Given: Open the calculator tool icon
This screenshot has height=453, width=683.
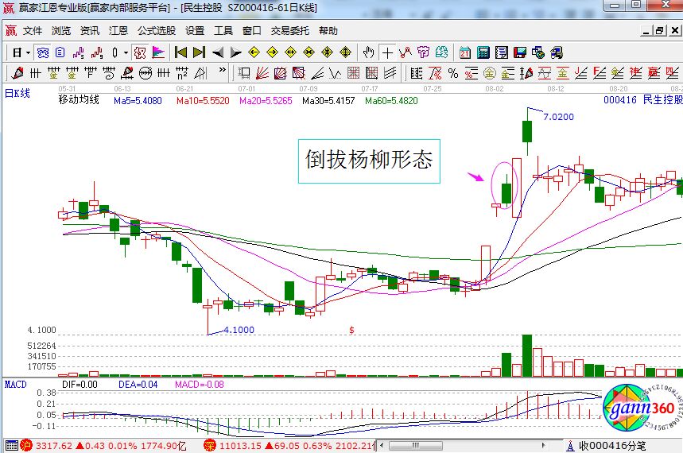Looking at the screenshot, I should tap(483, 52).
